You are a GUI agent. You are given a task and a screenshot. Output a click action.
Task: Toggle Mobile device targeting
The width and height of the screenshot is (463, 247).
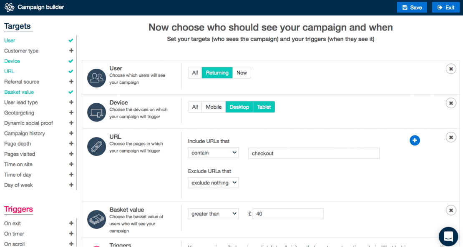(214, 107)
